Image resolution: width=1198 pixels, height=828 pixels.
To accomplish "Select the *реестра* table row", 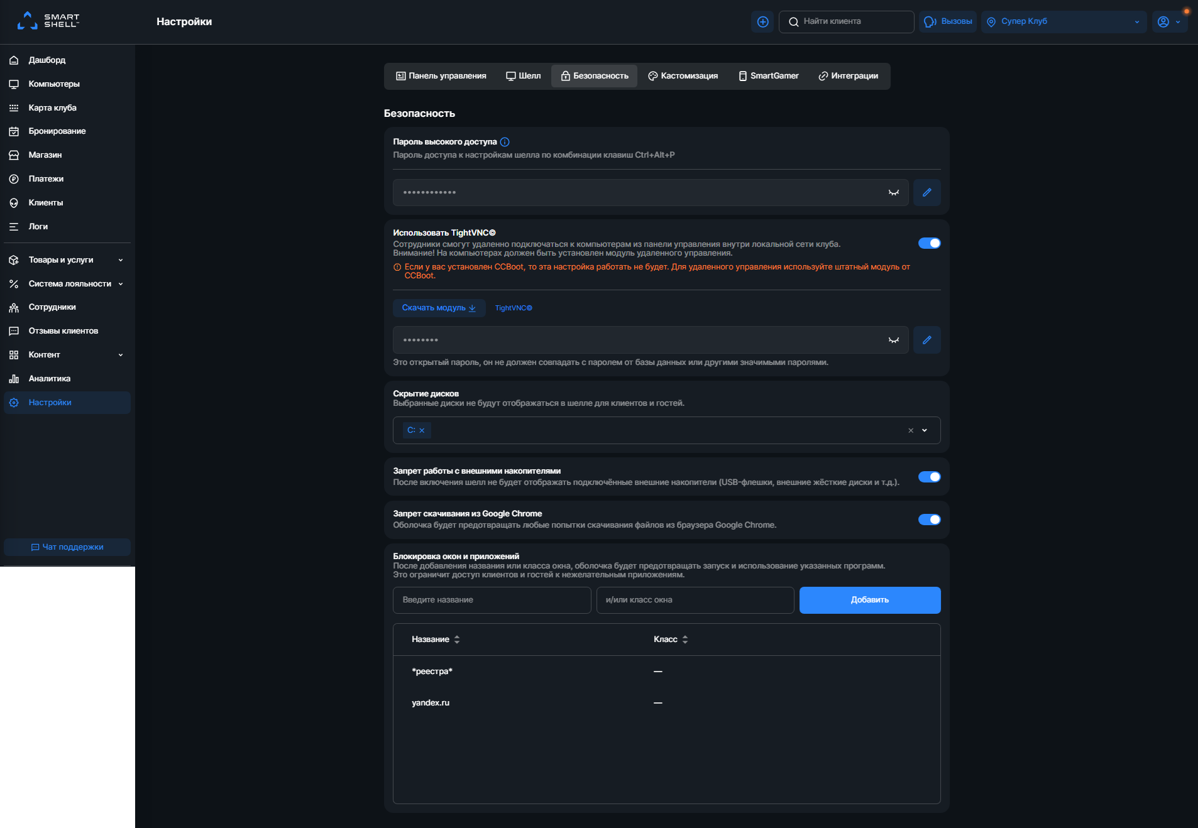I will 666,672.
